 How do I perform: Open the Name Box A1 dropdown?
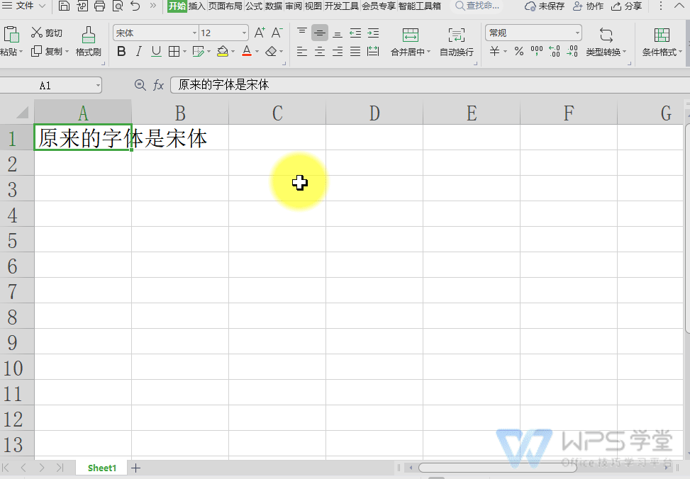coord(98,85)
